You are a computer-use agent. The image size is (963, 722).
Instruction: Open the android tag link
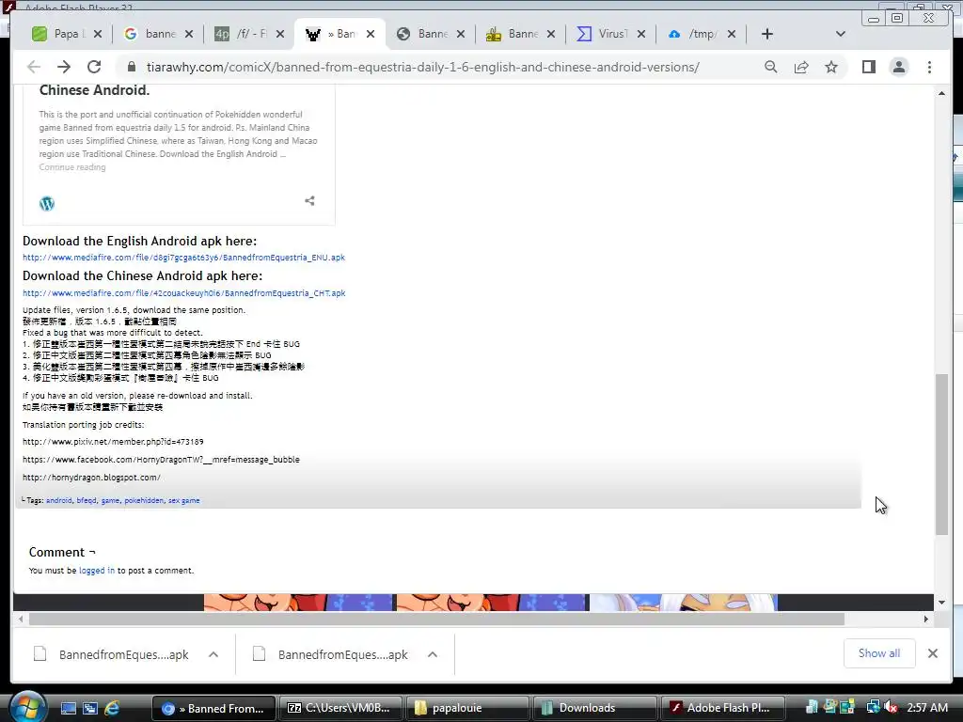[x=59, y=500]
